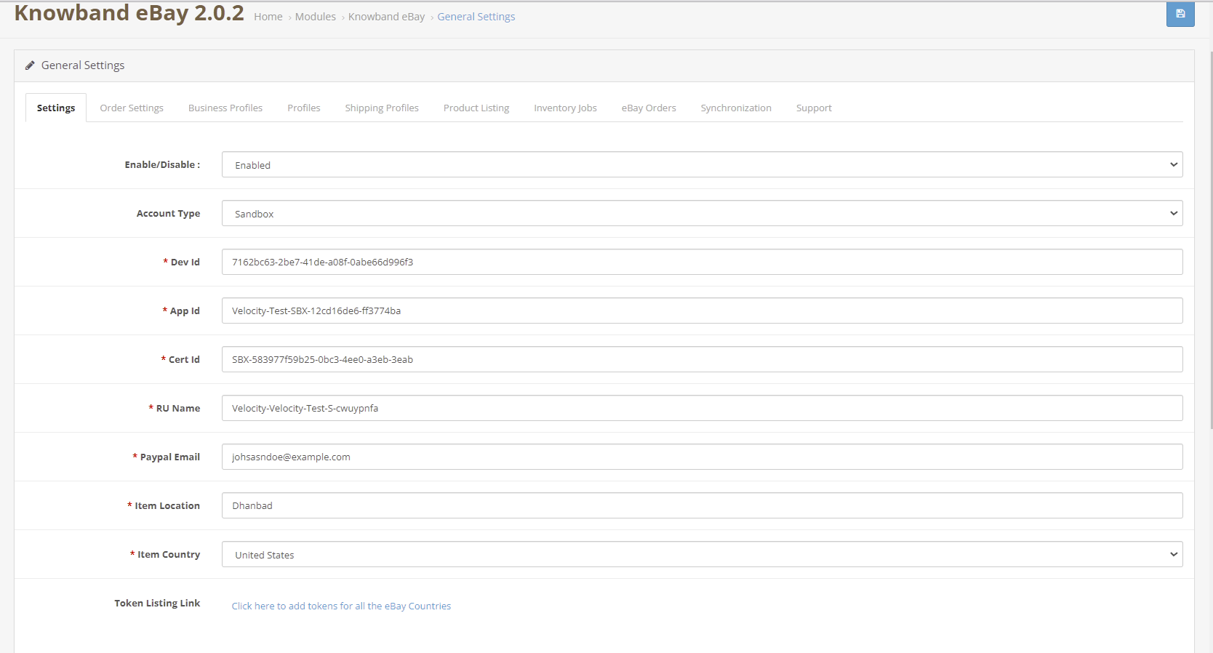
Task: Open the Enable/Disable dropdown
Action: coord(702,164)
